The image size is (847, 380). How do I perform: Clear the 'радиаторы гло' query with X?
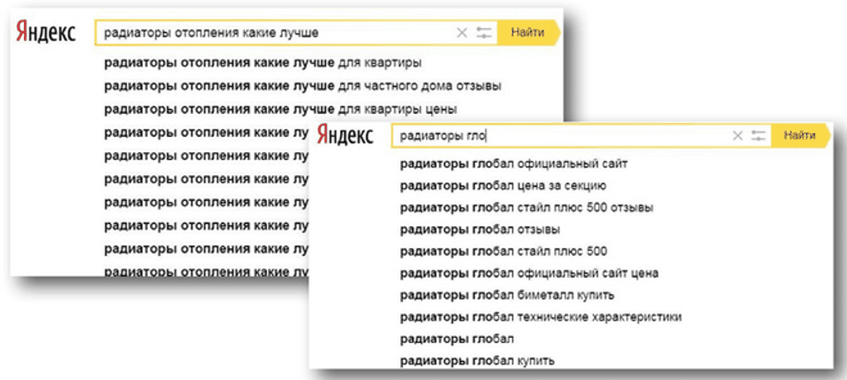[737, 136]
